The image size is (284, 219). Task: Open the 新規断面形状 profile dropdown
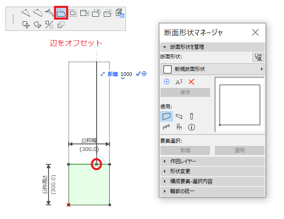(x=212, y=69)
